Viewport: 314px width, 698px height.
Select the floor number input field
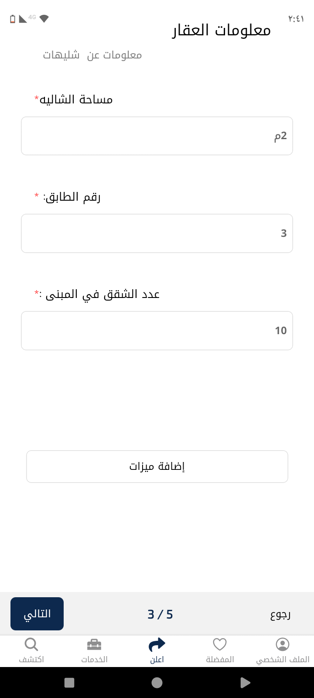pos(157,233)
